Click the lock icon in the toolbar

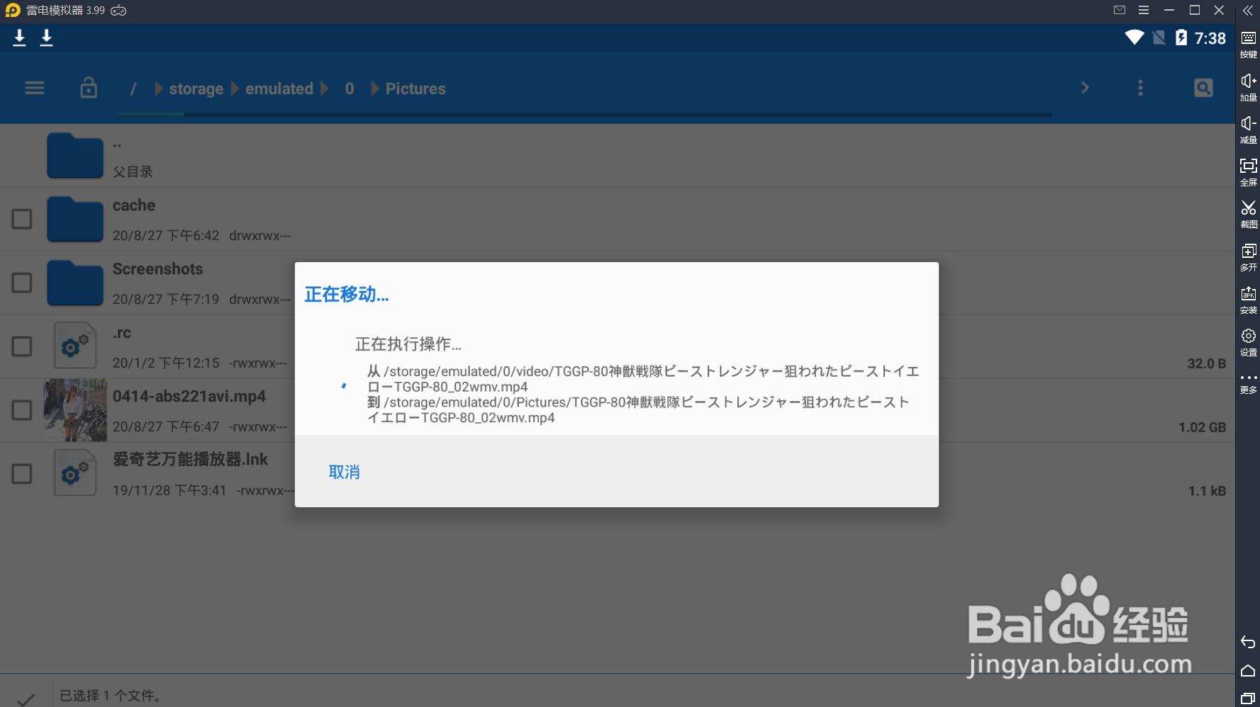89,88
